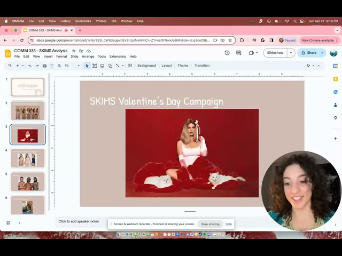Image resolution: width=342 pixels, height=256 pixels.
Task: Open the line type dropdown arrow
Action: [x=123, y=66]
